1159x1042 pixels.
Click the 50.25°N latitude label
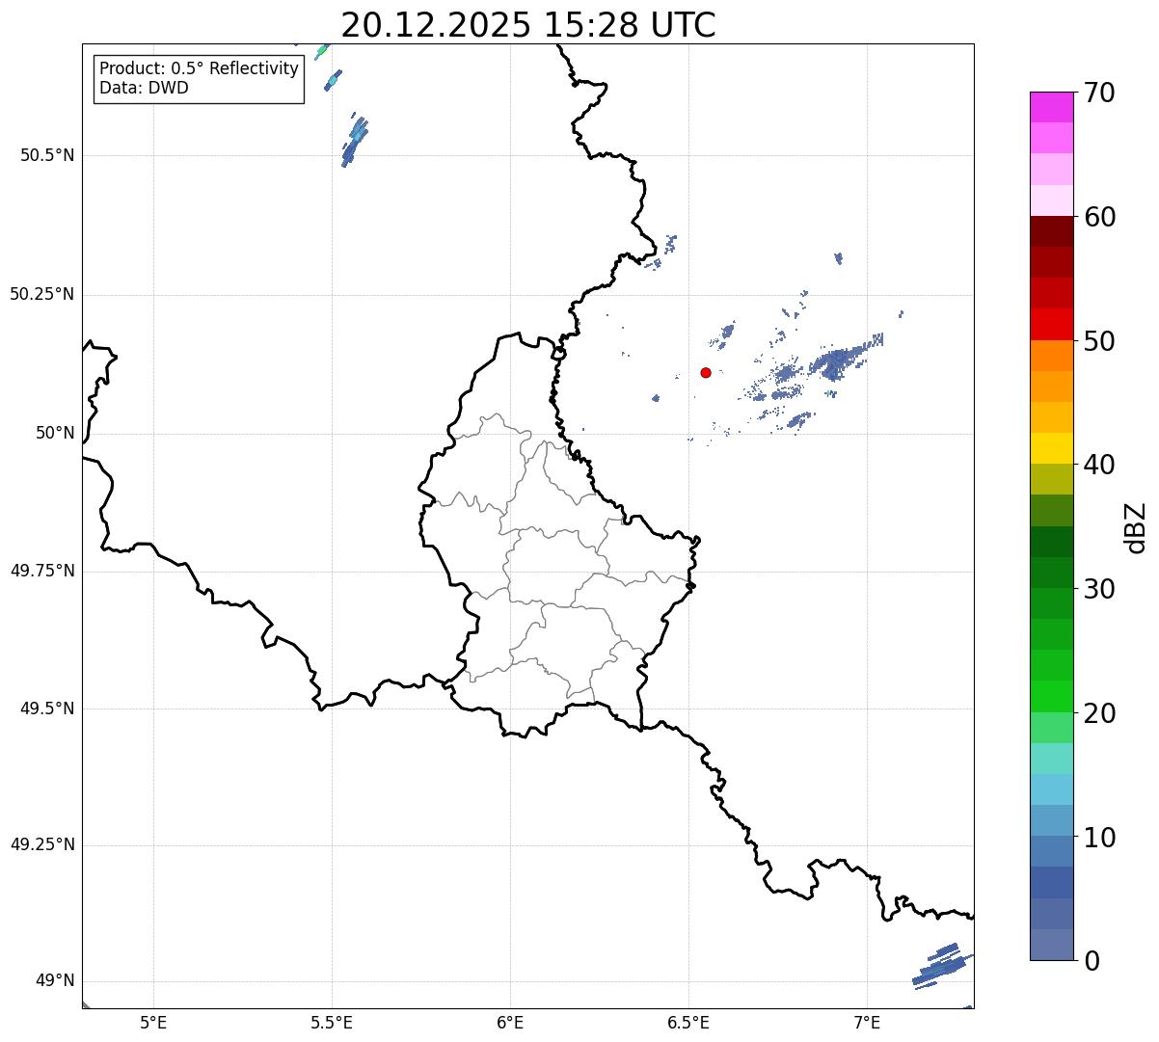41,294
